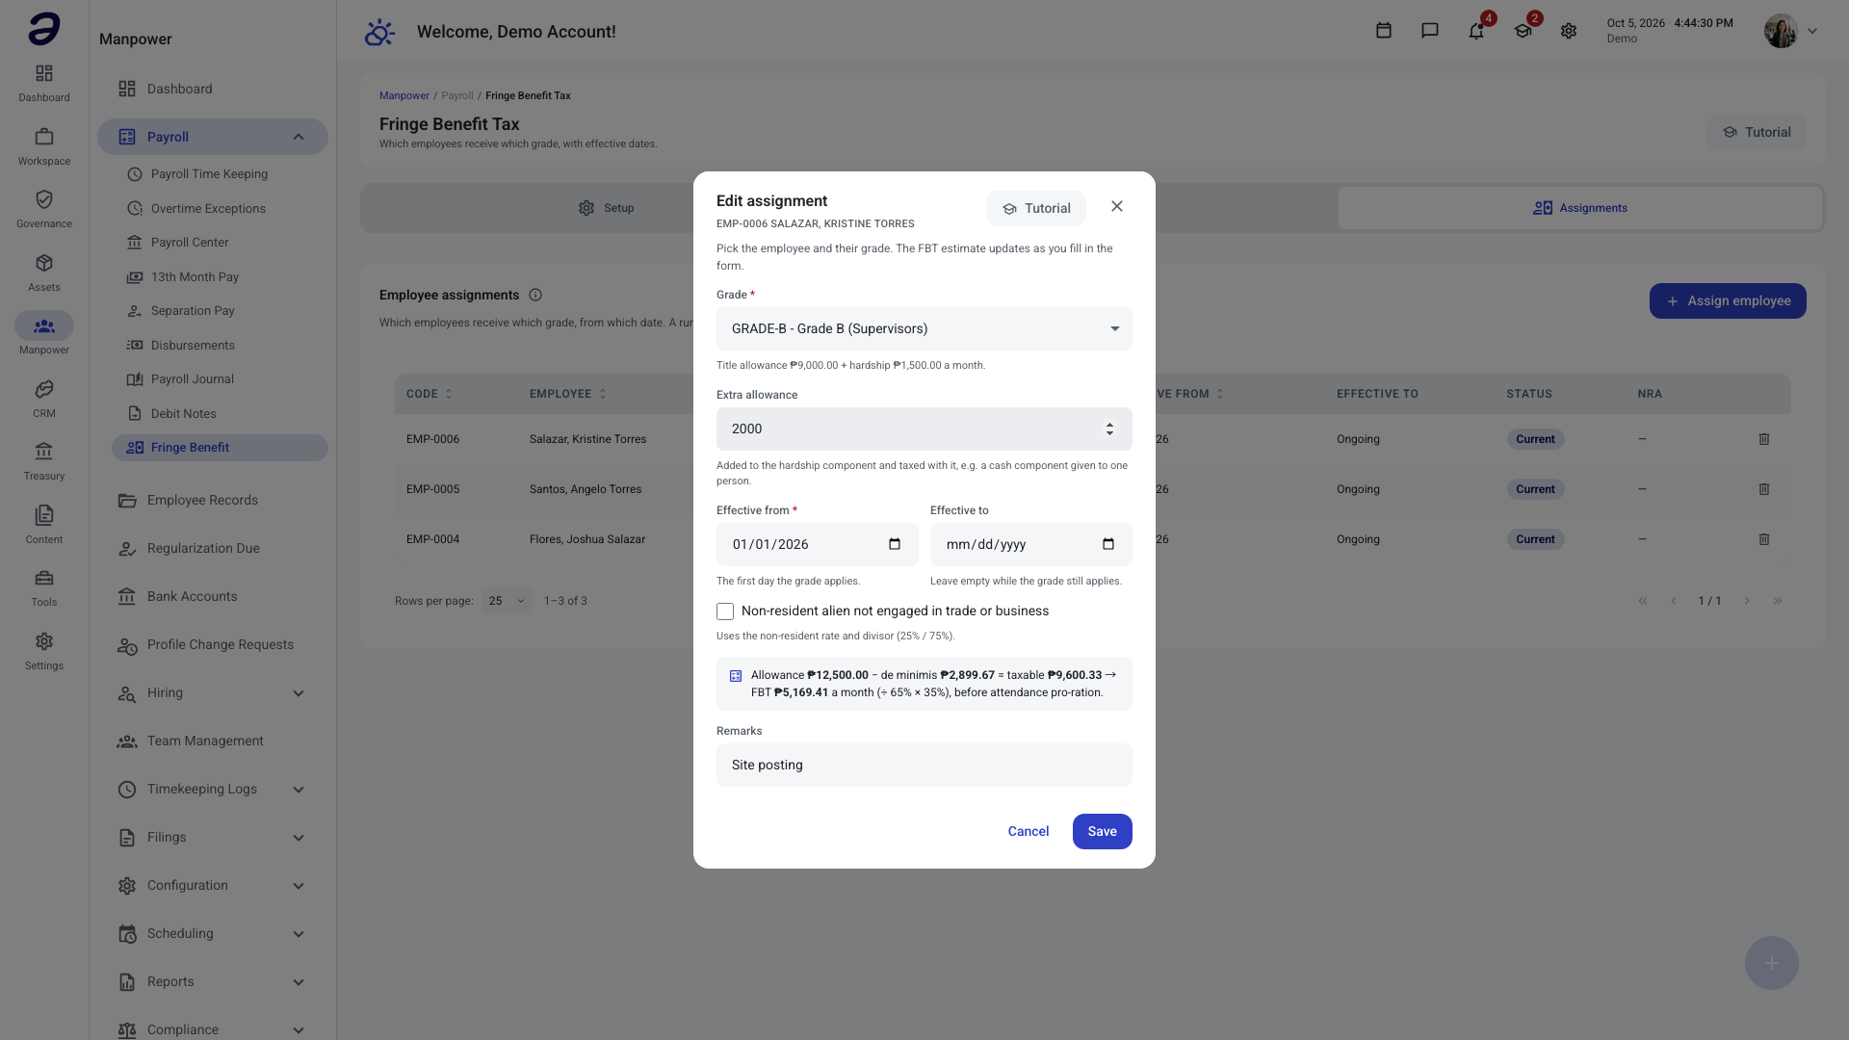Open the Tutorial button inside the dialog
The width and height of the screenshot is (1849, 1040).
click(x=1036, y=208)
